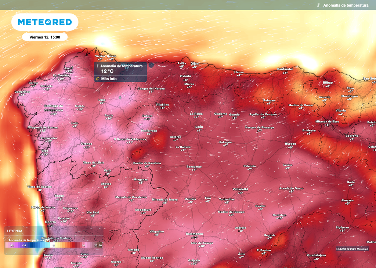Click the map pin marker below the tooltip
The width and height of the screenshot is (376, 268).
(x=120, y=98)
